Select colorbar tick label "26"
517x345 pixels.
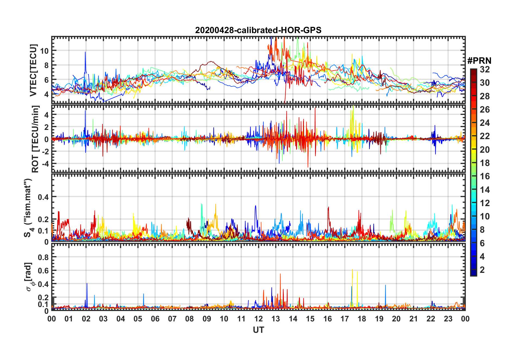[485, 110]
